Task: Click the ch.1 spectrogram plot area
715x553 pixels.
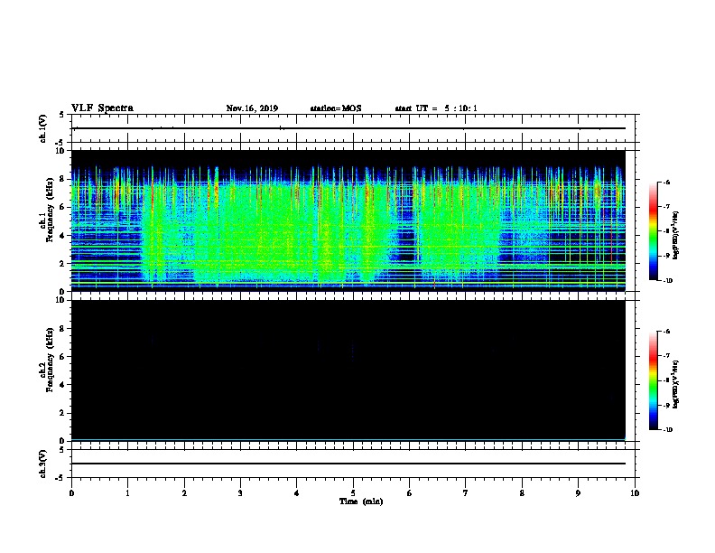Action: point(348,220)
